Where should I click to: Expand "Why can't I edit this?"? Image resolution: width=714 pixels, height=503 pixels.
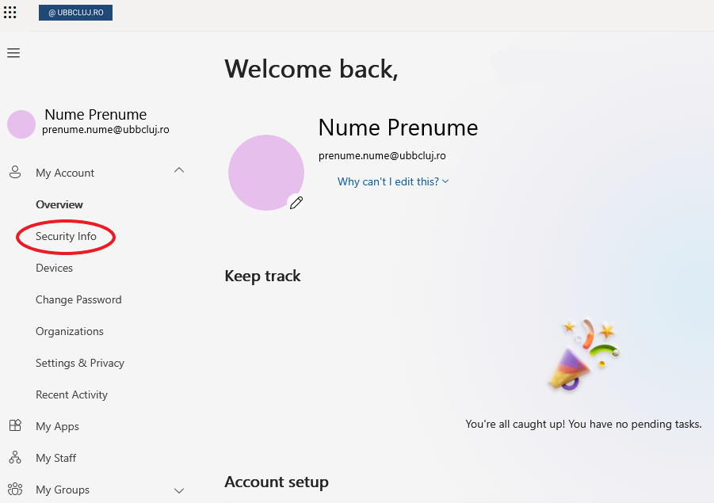(x=393, y=181)
